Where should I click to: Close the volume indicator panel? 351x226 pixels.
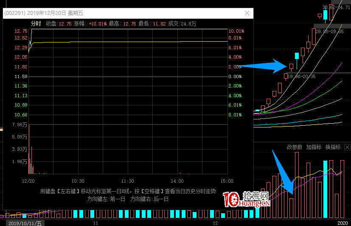point(347,147)
